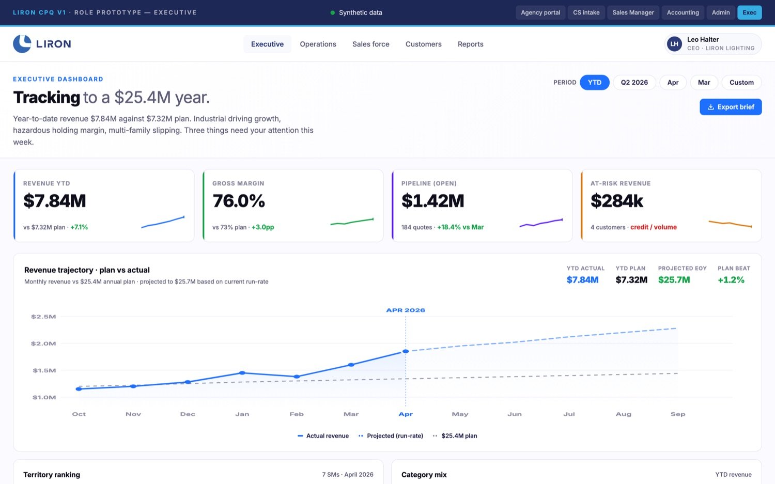Select the Exec role button
Screen dimensions: 775x484
click(x=750, y=12)
